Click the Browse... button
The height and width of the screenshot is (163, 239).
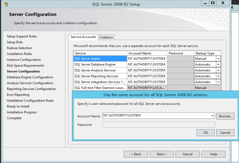(225, 116)
